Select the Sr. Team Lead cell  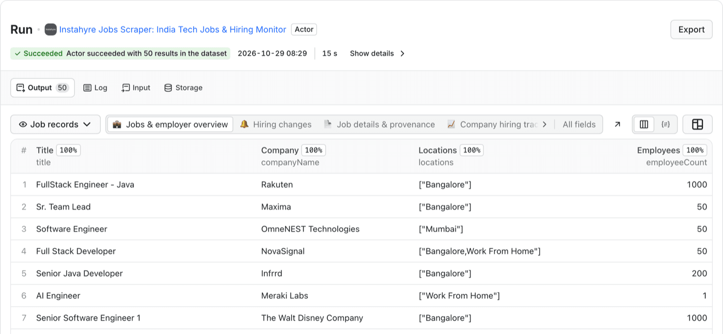pyautogui.click(x=64, y=207)
